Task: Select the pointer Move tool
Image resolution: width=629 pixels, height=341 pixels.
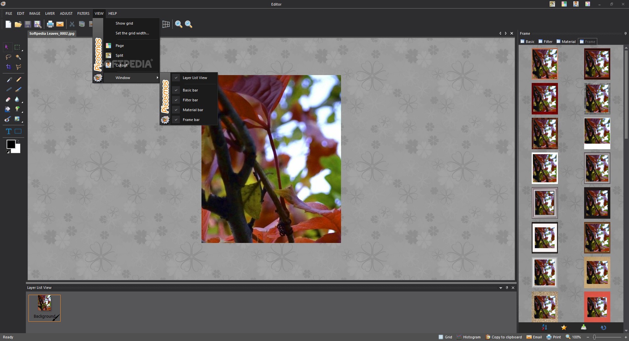Action: pyautogui.click(x=7, y=47)
